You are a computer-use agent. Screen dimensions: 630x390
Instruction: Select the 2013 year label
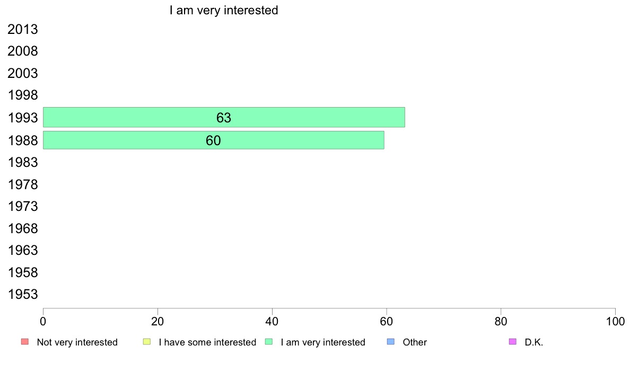(x=23, y=30)
